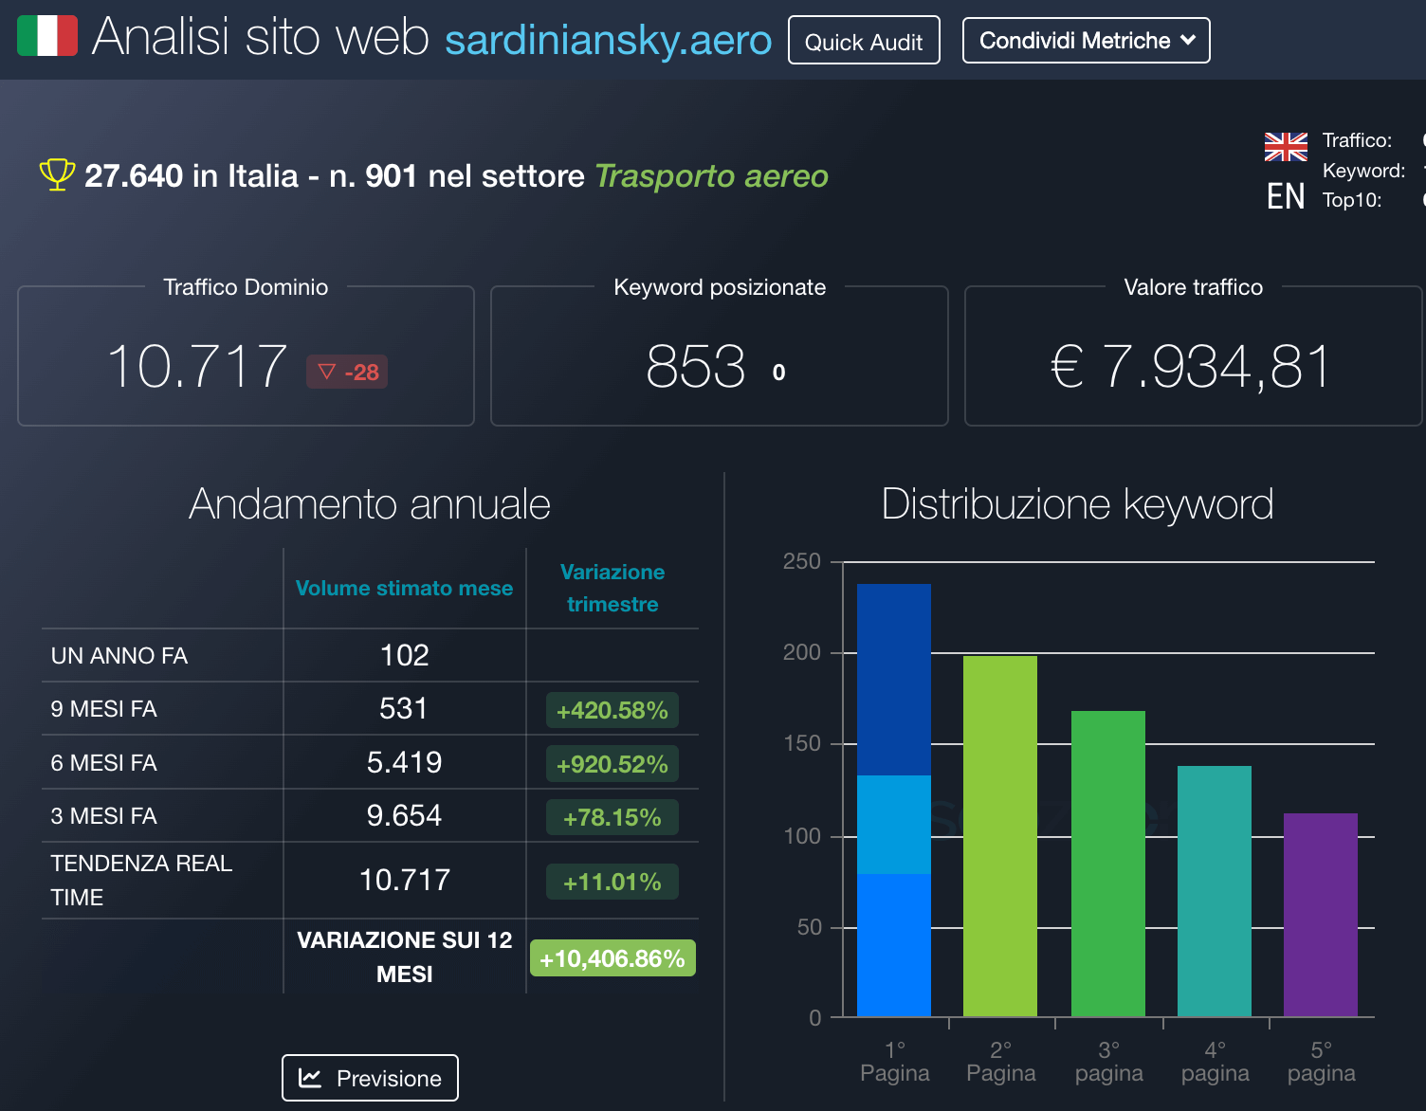Screen dimensions: 1426x1111
Task: Click the green 3° pagina bar
Action: pos(1108,864)
